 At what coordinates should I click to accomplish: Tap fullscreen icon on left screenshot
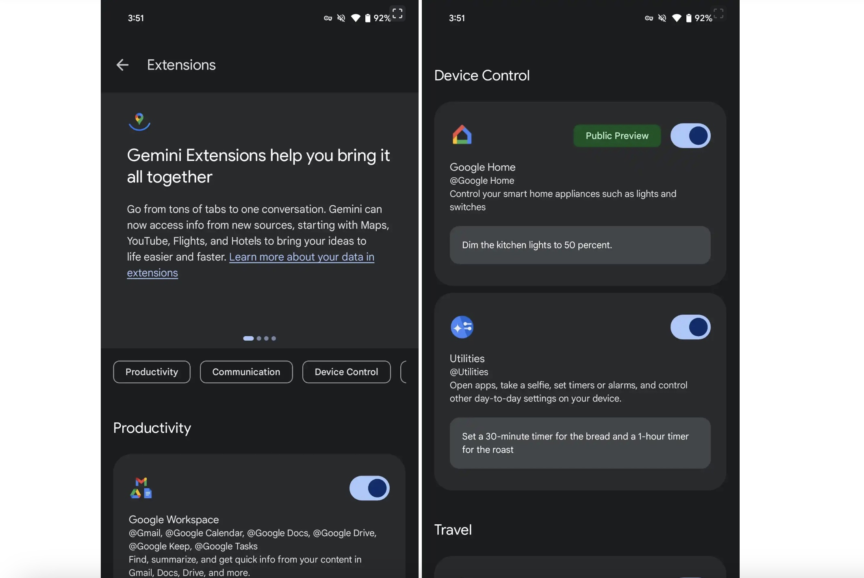tap(397, 13)
